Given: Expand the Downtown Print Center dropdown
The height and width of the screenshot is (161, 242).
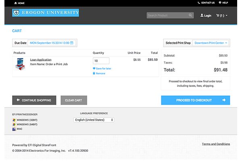Looking at the screenshot, I should [x=211, y=43].
